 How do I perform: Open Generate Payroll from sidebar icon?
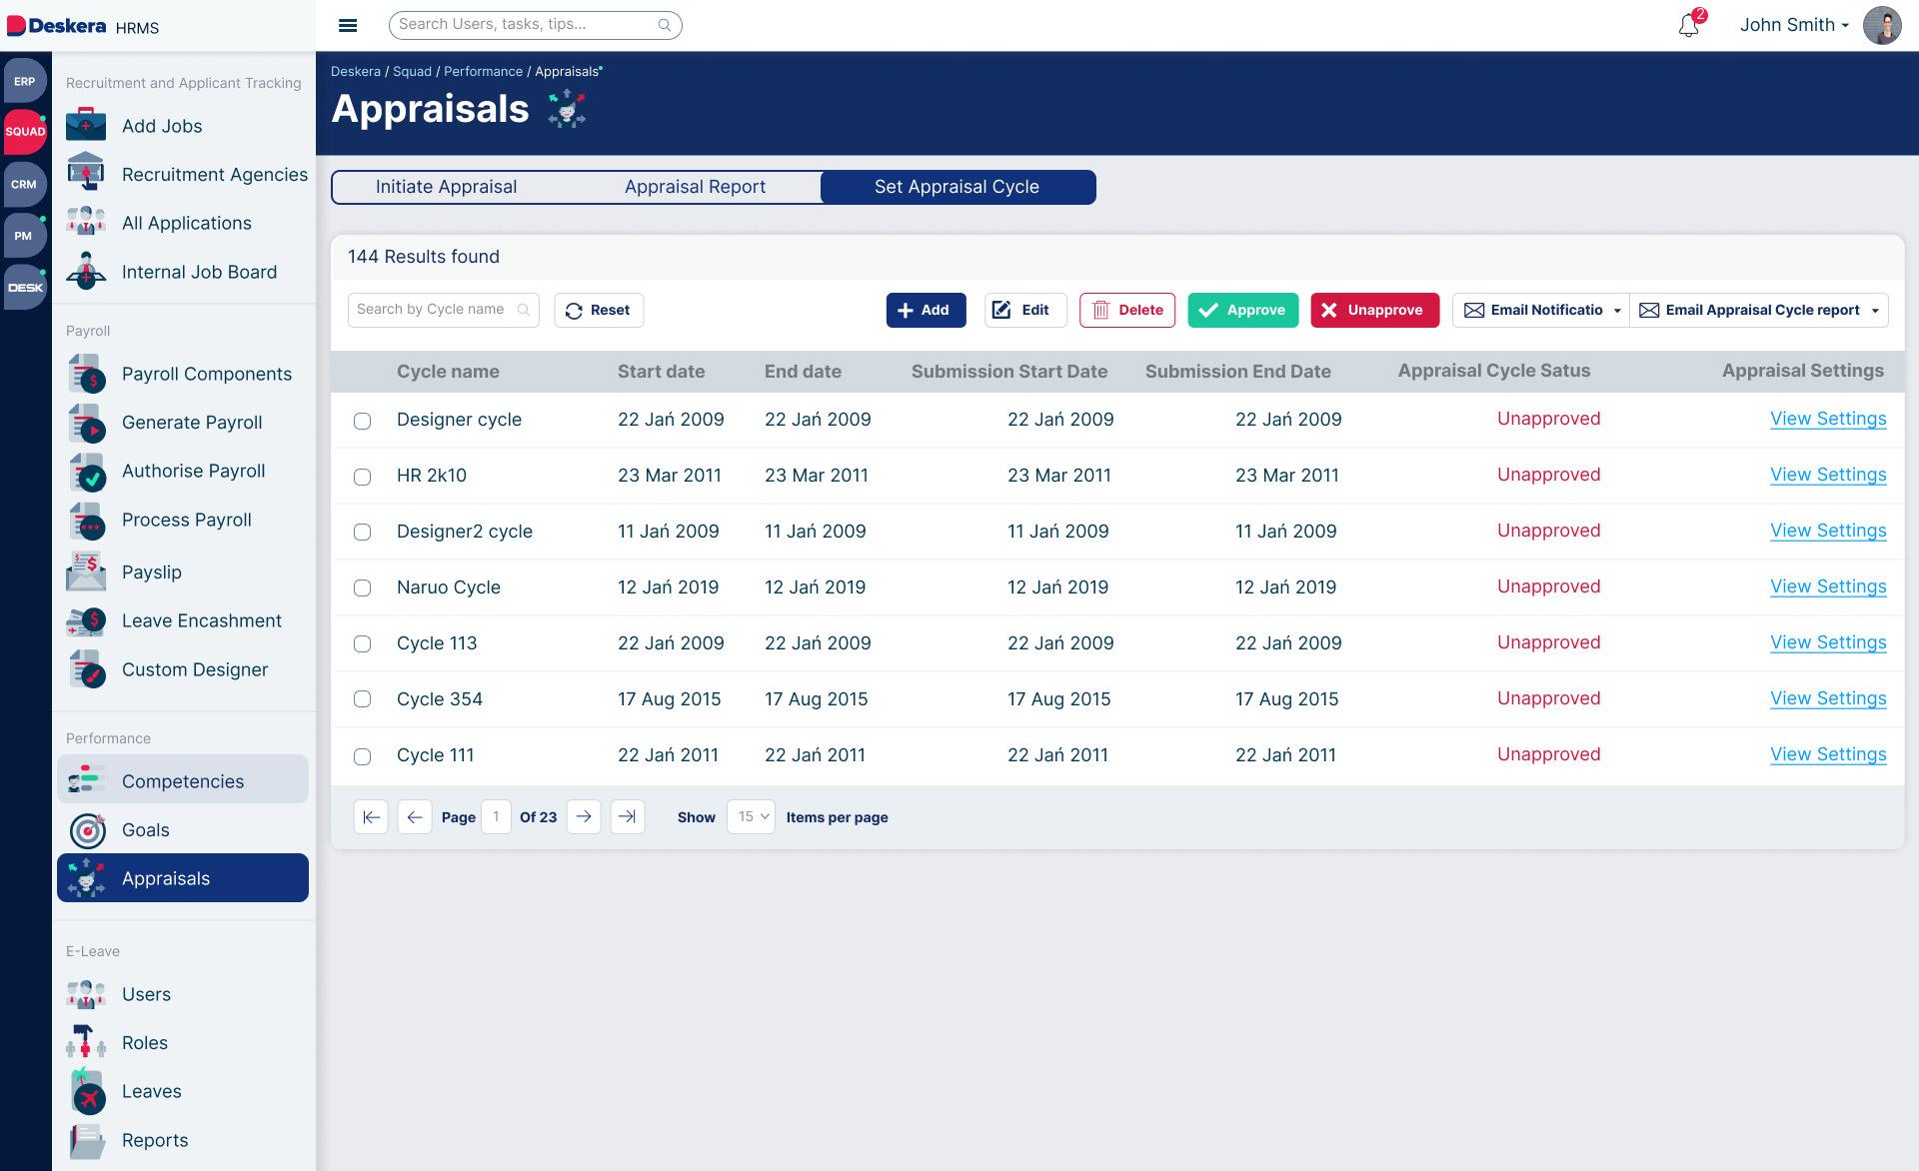[87, 424]
